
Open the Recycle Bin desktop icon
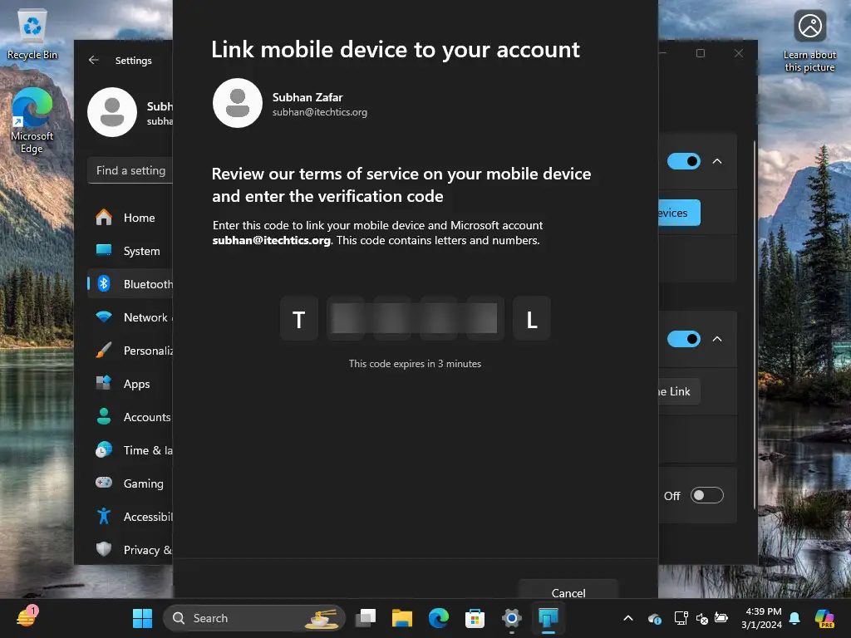tap(32, 34)
